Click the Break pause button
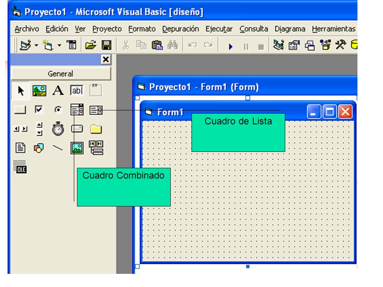The height and width of the screenshot is (287, 383). 246,46
